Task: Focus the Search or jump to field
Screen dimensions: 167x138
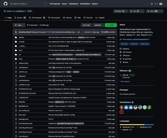Action: [28, 4]
